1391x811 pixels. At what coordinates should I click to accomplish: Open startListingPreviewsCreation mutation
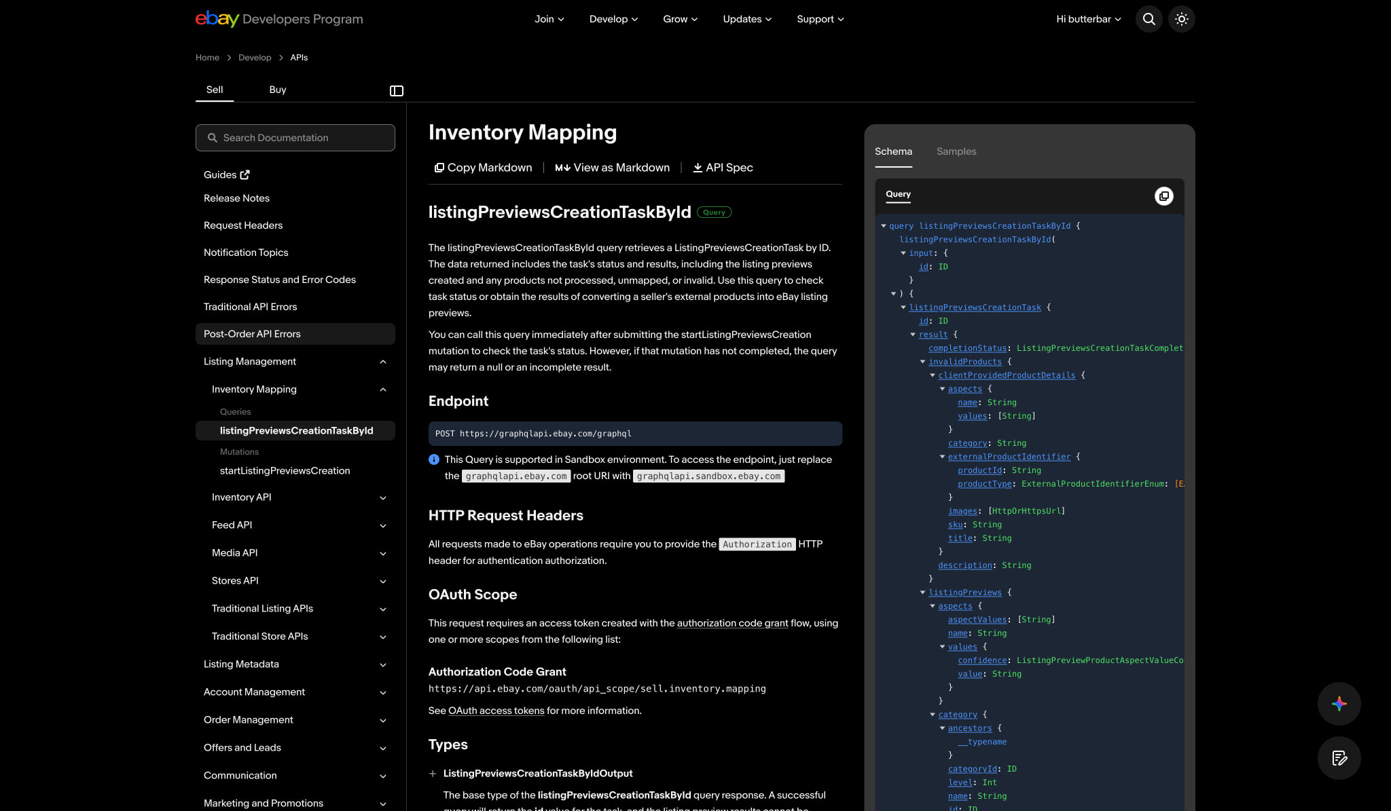tap(285, 471)
